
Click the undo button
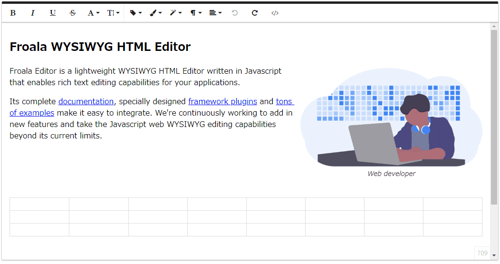pos(235,13)
